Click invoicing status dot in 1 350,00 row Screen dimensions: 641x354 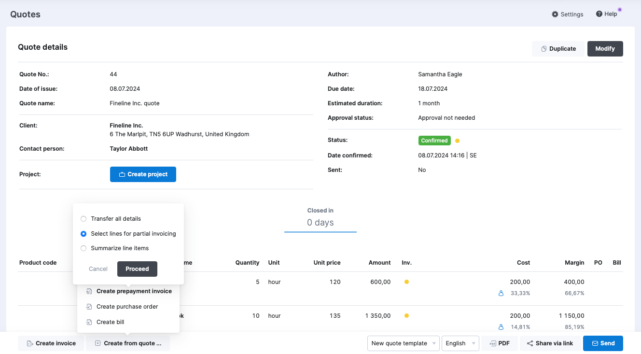click(x=406, y=316)
